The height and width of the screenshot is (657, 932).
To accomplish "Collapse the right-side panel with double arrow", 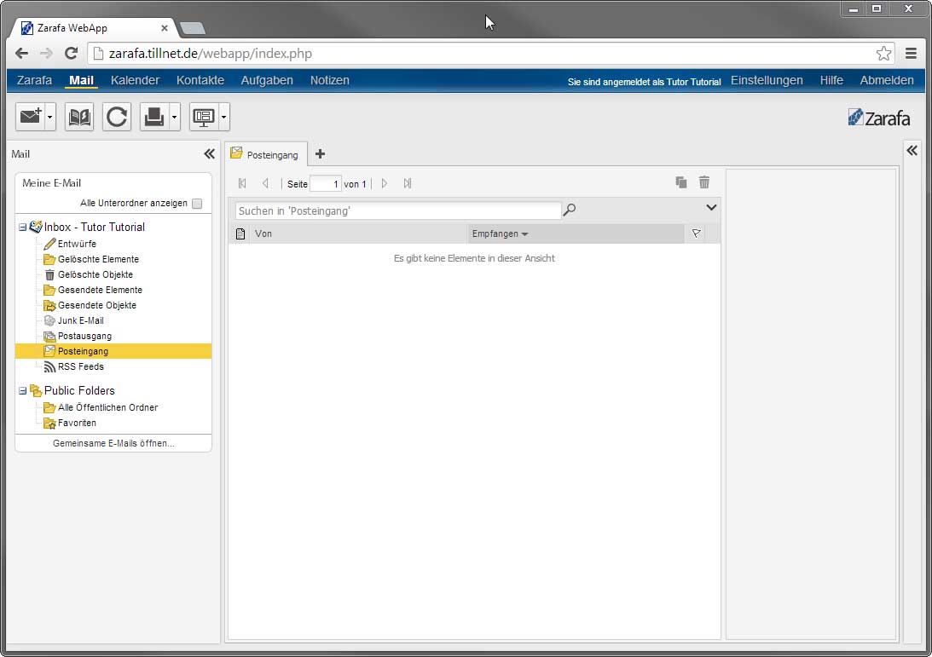I will (x=912, y=150).
